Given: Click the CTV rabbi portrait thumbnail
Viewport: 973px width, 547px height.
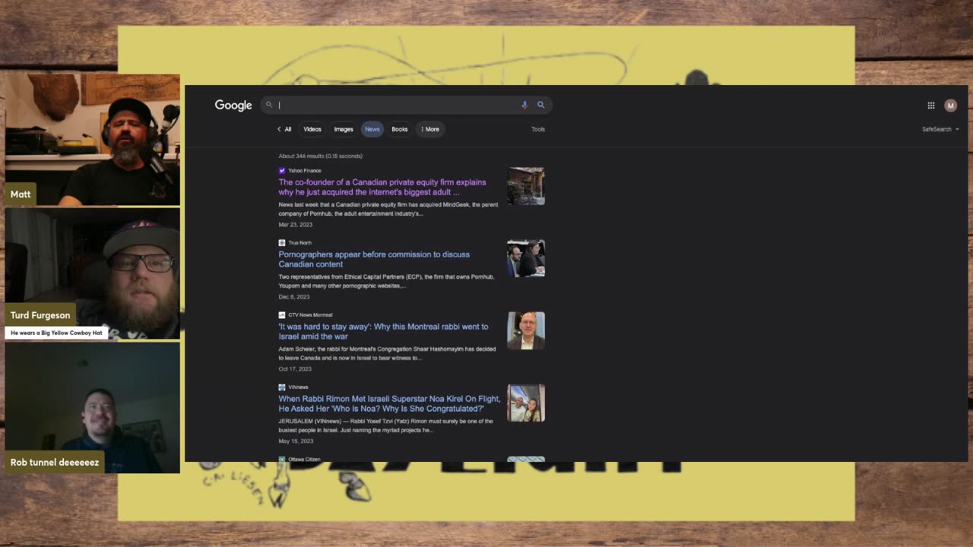Looking at the screenshot, I should [x=526, y=330].
